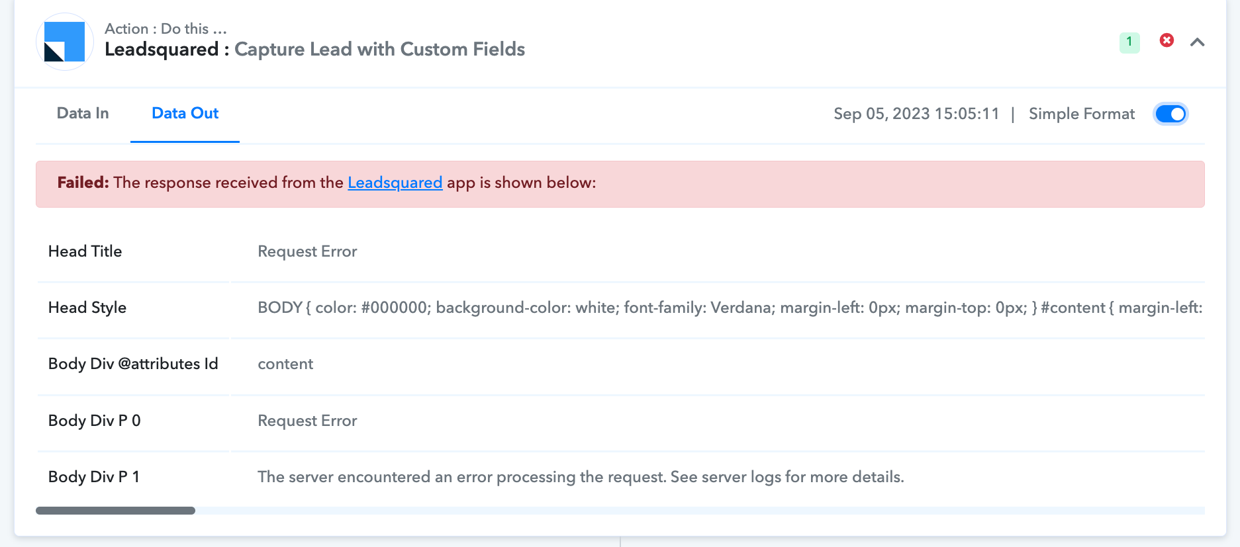Click the Body Div @attributes Id label
Image resolution: width=1240 pixels, height=547 pixels.
tap(133, 364)
